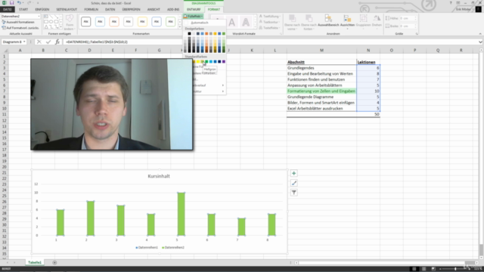Pick the yellow standard color swatch
The width and height of the screenshot is (484, 272).
(198, 62)
